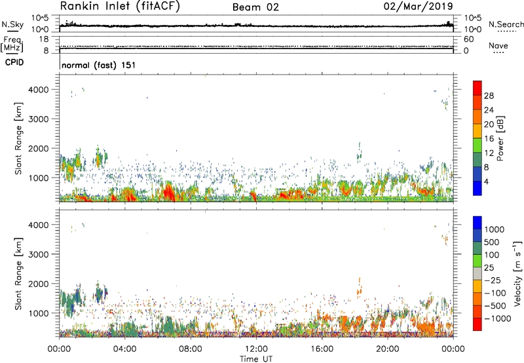Click the '18' frequency axis label
The width and height of the screenshot is (524, 363).
tap(43, 39)
